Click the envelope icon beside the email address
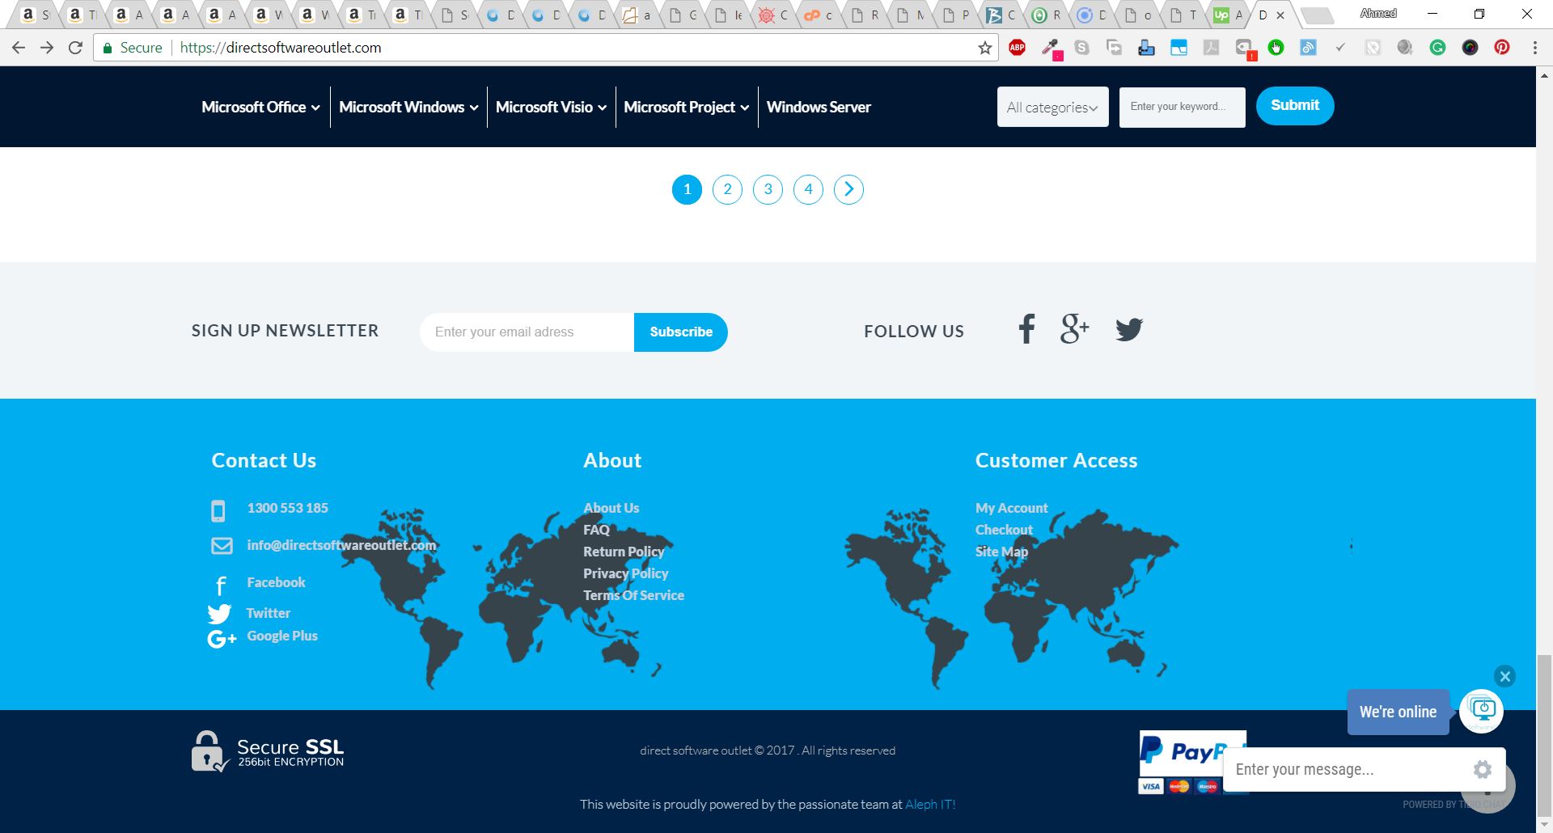This screenshot has height=833, width=1553. (x=222, y=546)
